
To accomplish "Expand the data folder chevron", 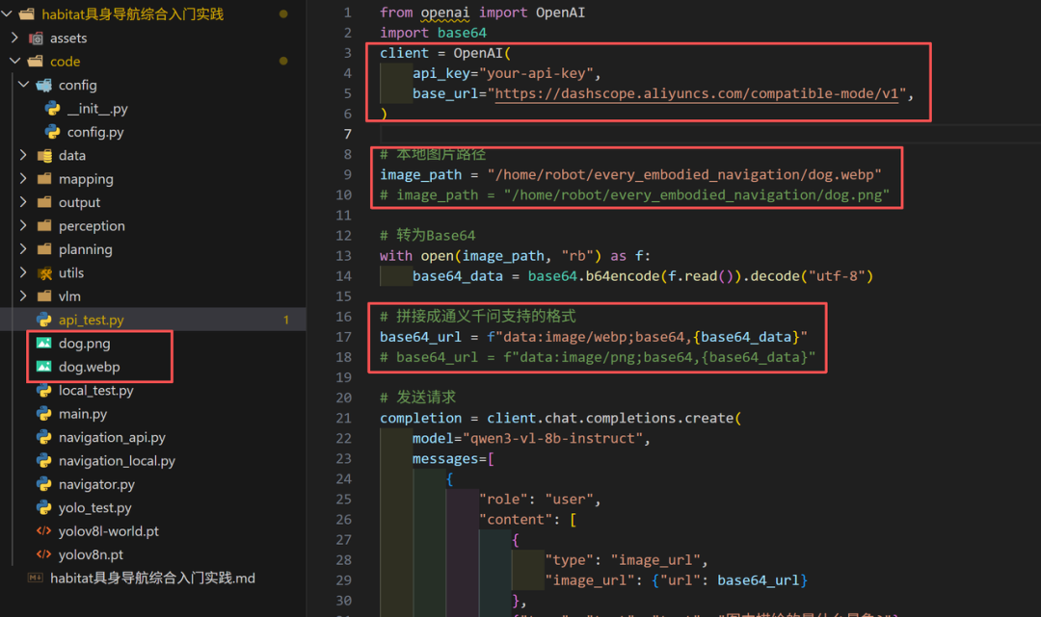I will [x=24, y=155].
